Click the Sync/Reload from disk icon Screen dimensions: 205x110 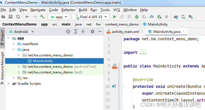click(18, 17)
